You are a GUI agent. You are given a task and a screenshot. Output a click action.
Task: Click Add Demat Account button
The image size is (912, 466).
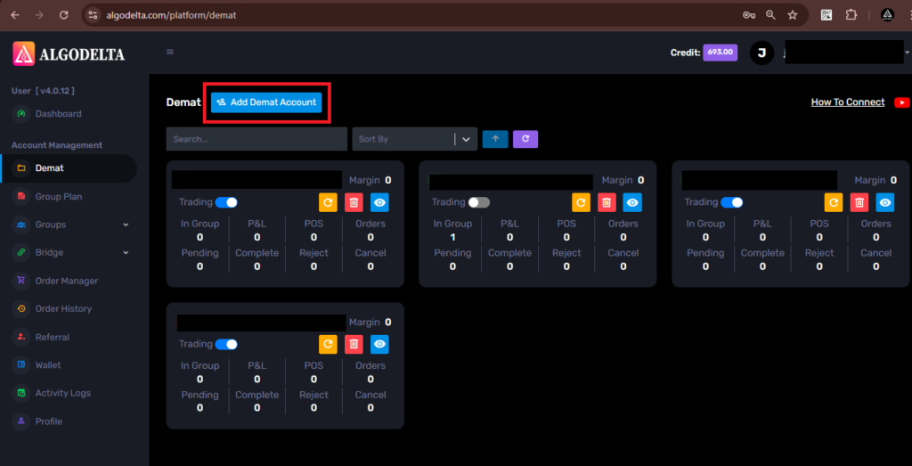click(265, 102)
